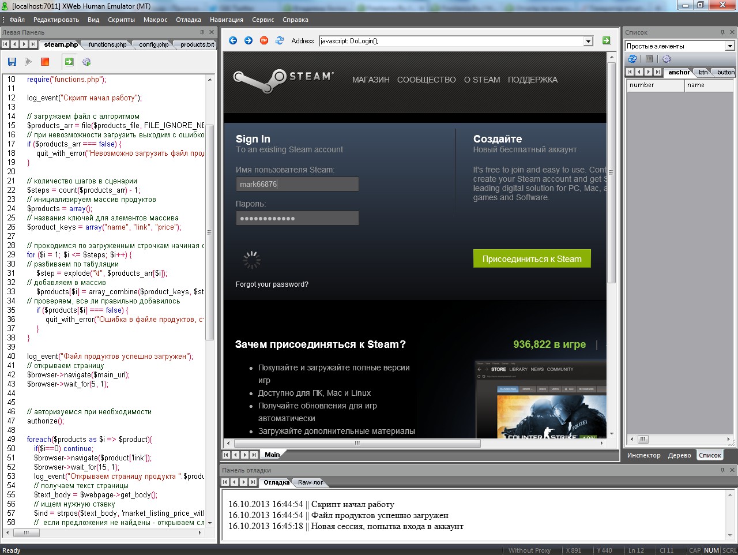Open the Скрипты menu

pyautogui.click(x=121, y=20)
